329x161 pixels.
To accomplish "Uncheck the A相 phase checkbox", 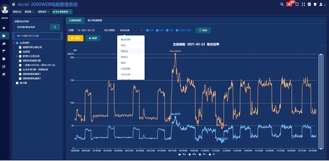I will click(148, 30).
